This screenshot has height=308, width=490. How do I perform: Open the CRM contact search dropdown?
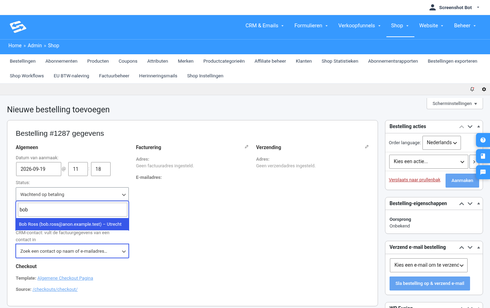[x=72, y=251]
